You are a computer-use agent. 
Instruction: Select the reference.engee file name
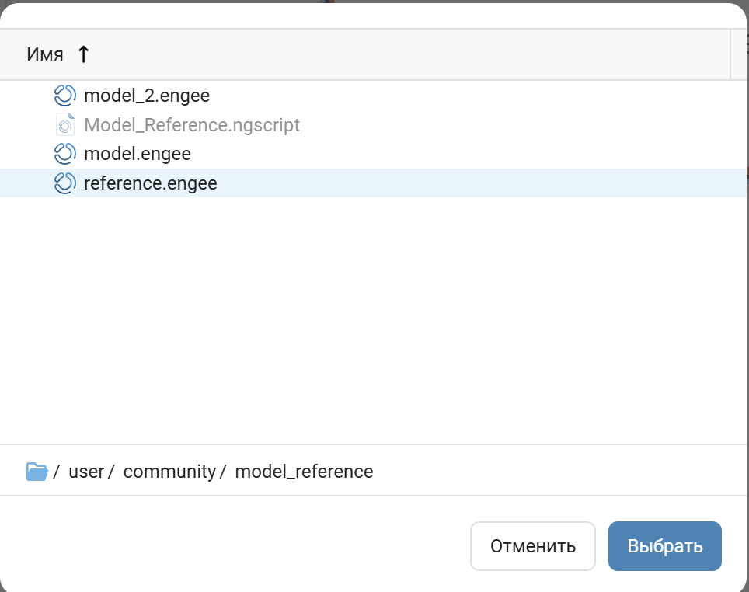151,183
